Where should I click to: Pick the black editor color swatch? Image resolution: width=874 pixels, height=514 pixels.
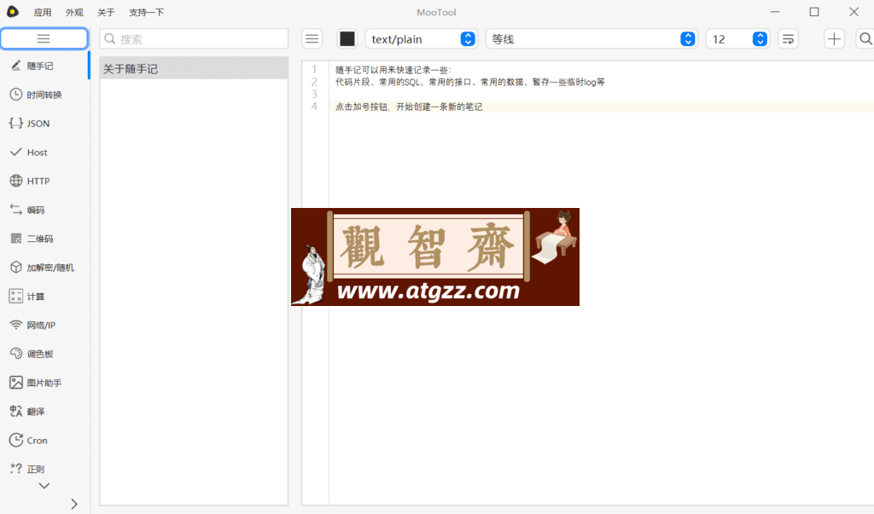pos(347,39)
